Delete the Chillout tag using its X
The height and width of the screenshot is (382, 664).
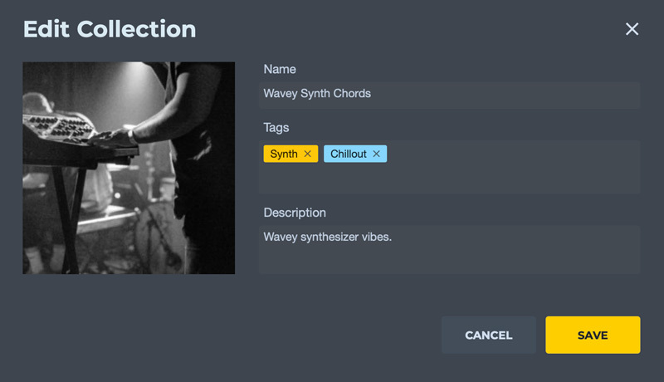click(x=376, y=154)
